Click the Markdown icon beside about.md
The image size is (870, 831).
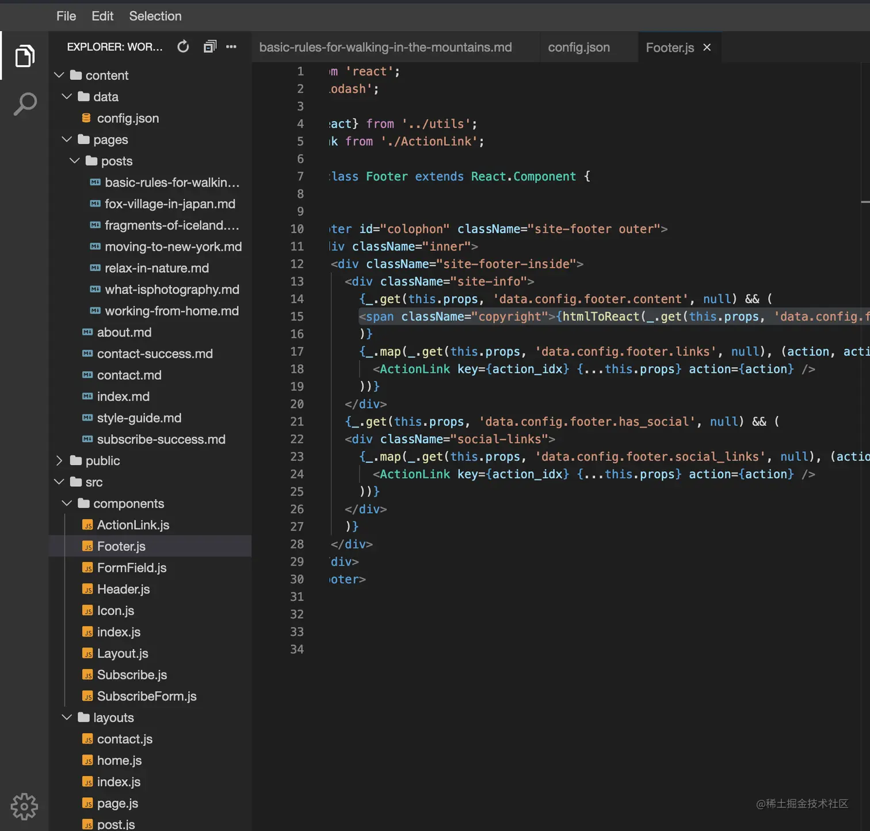pos(87,332)
